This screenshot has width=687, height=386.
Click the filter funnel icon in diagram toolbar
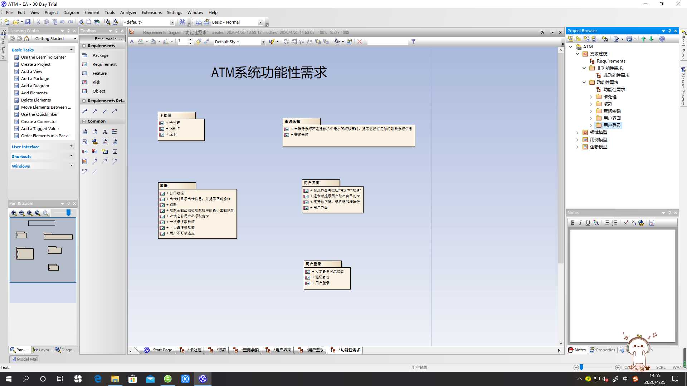tap(413, 42)
